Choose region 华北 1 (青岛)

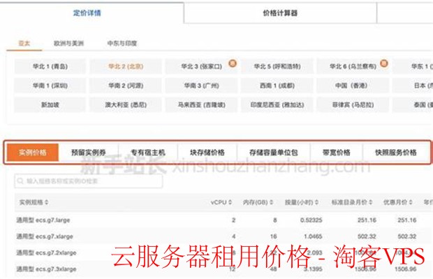coord(50,66)
